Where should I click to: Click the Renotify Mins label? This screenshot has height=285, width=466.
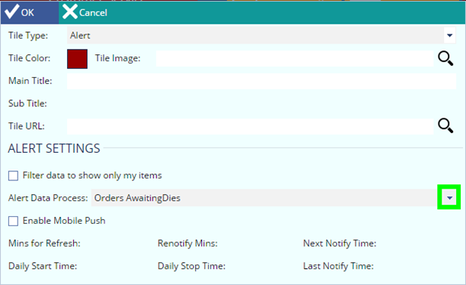click(188, 243)
